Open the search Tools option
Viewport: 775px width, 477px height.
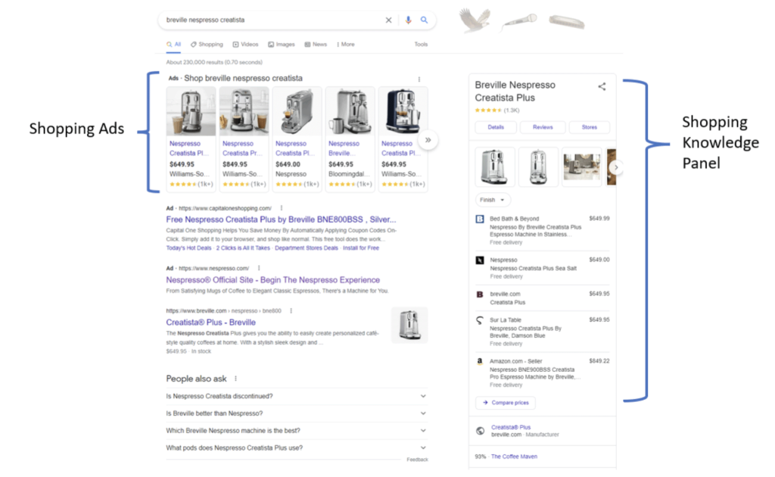(x=421, y=45)
